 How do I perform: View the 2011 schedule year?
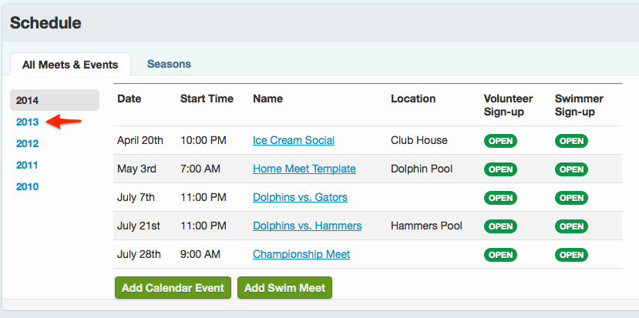click(x=28, y=165)
